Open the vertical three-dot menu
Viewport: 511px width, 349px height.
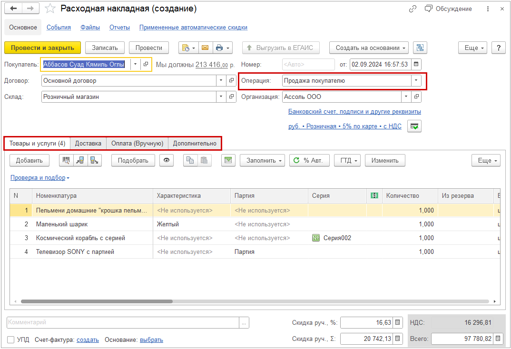coord(488,9)
